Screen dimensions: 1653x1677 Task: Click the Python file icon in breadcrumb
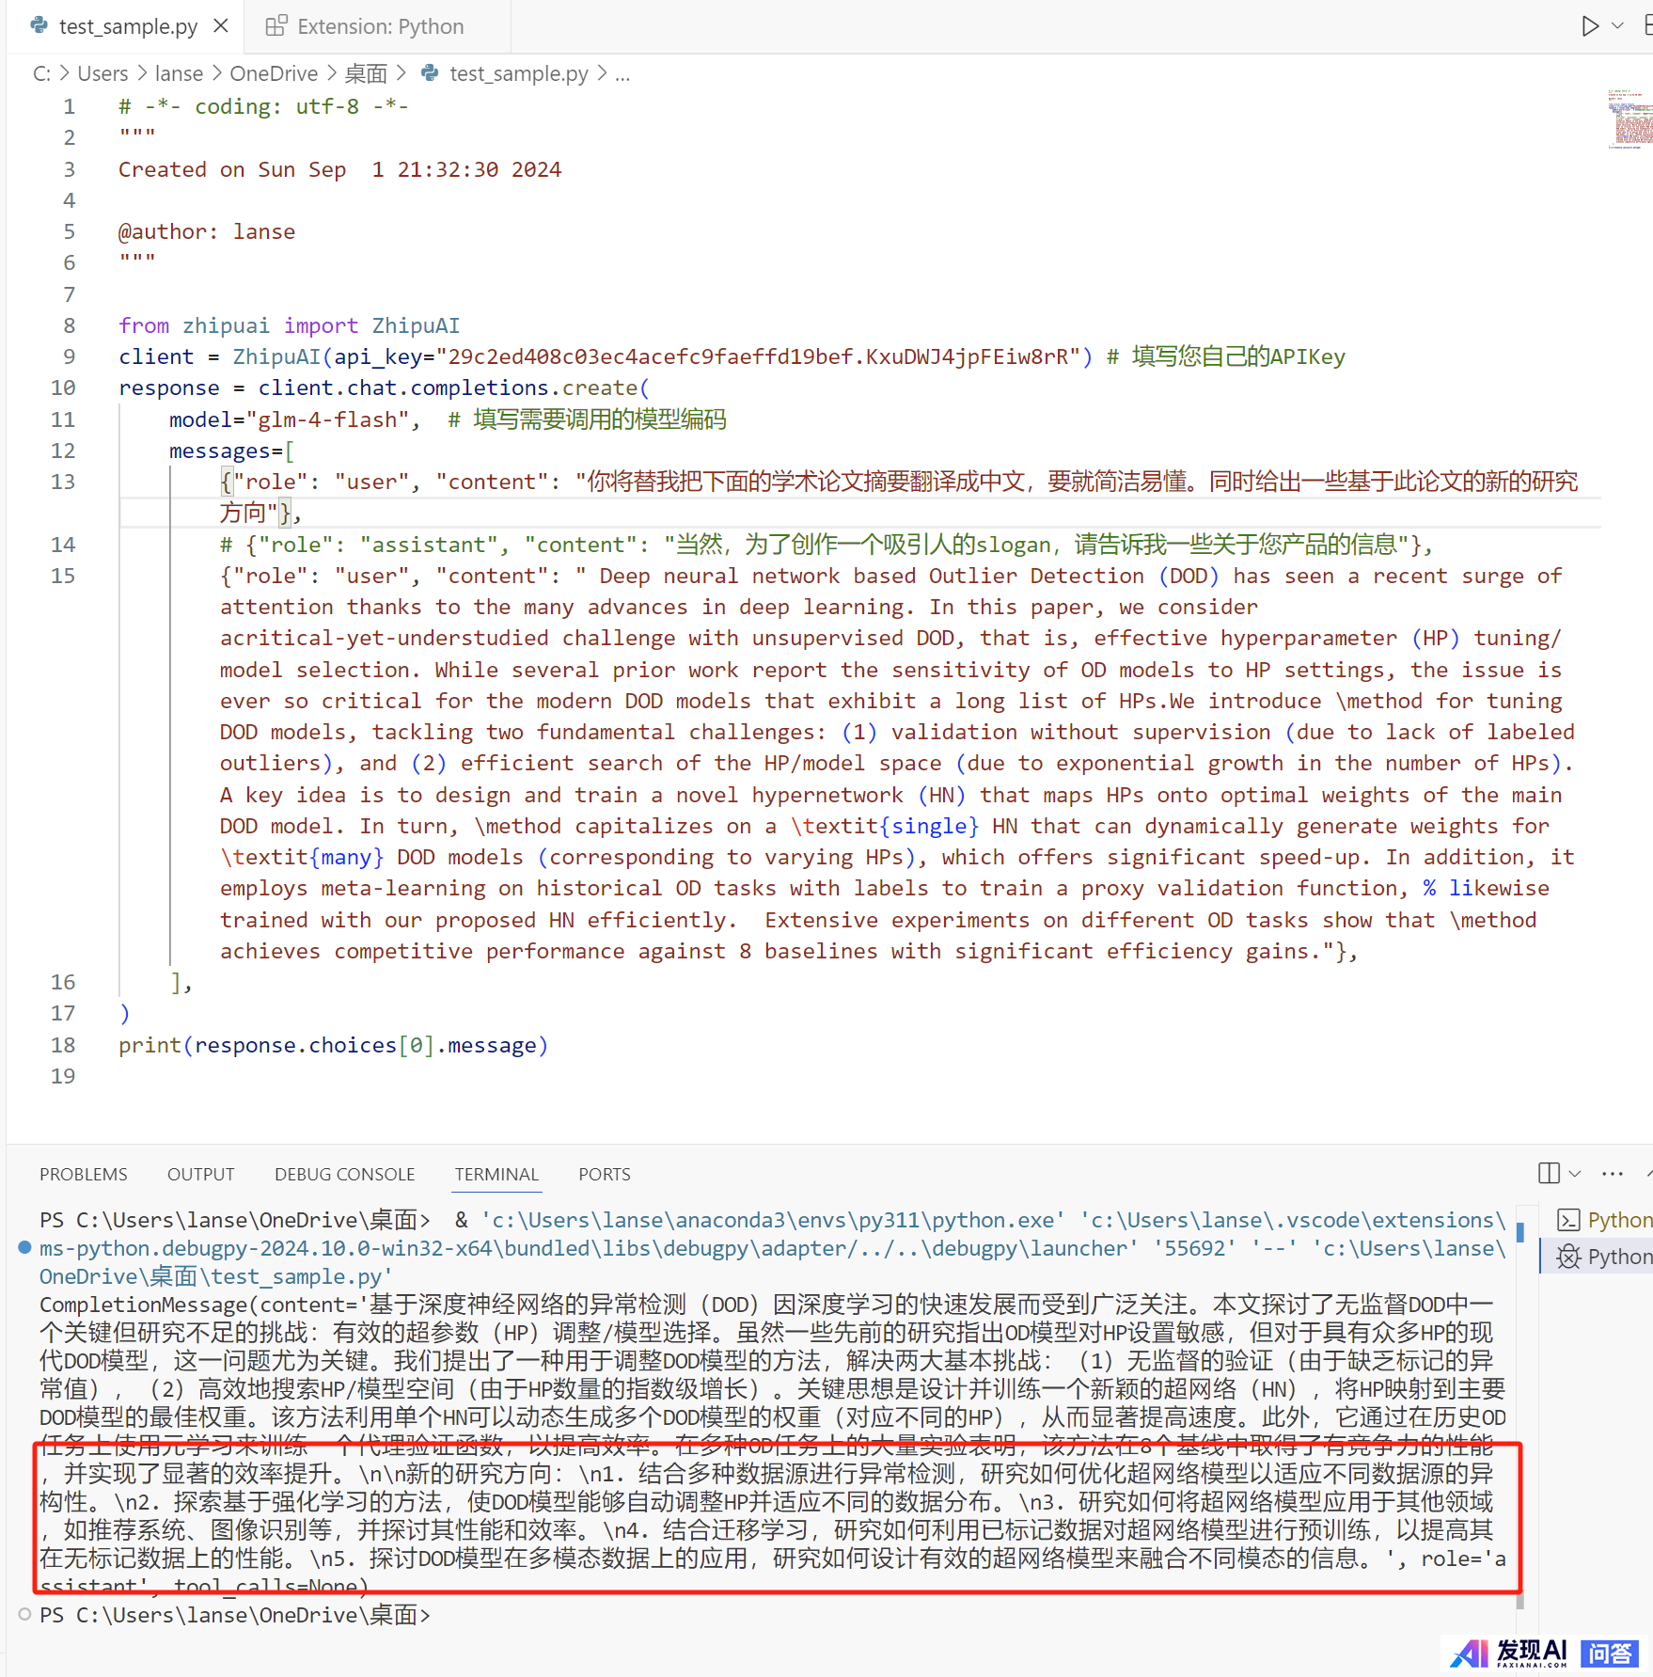point(430,73)
